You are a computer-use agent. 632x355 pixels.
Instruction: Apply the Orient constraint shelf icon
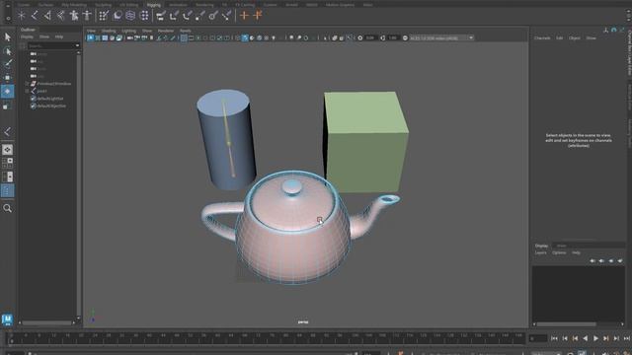tap(187, 16)
